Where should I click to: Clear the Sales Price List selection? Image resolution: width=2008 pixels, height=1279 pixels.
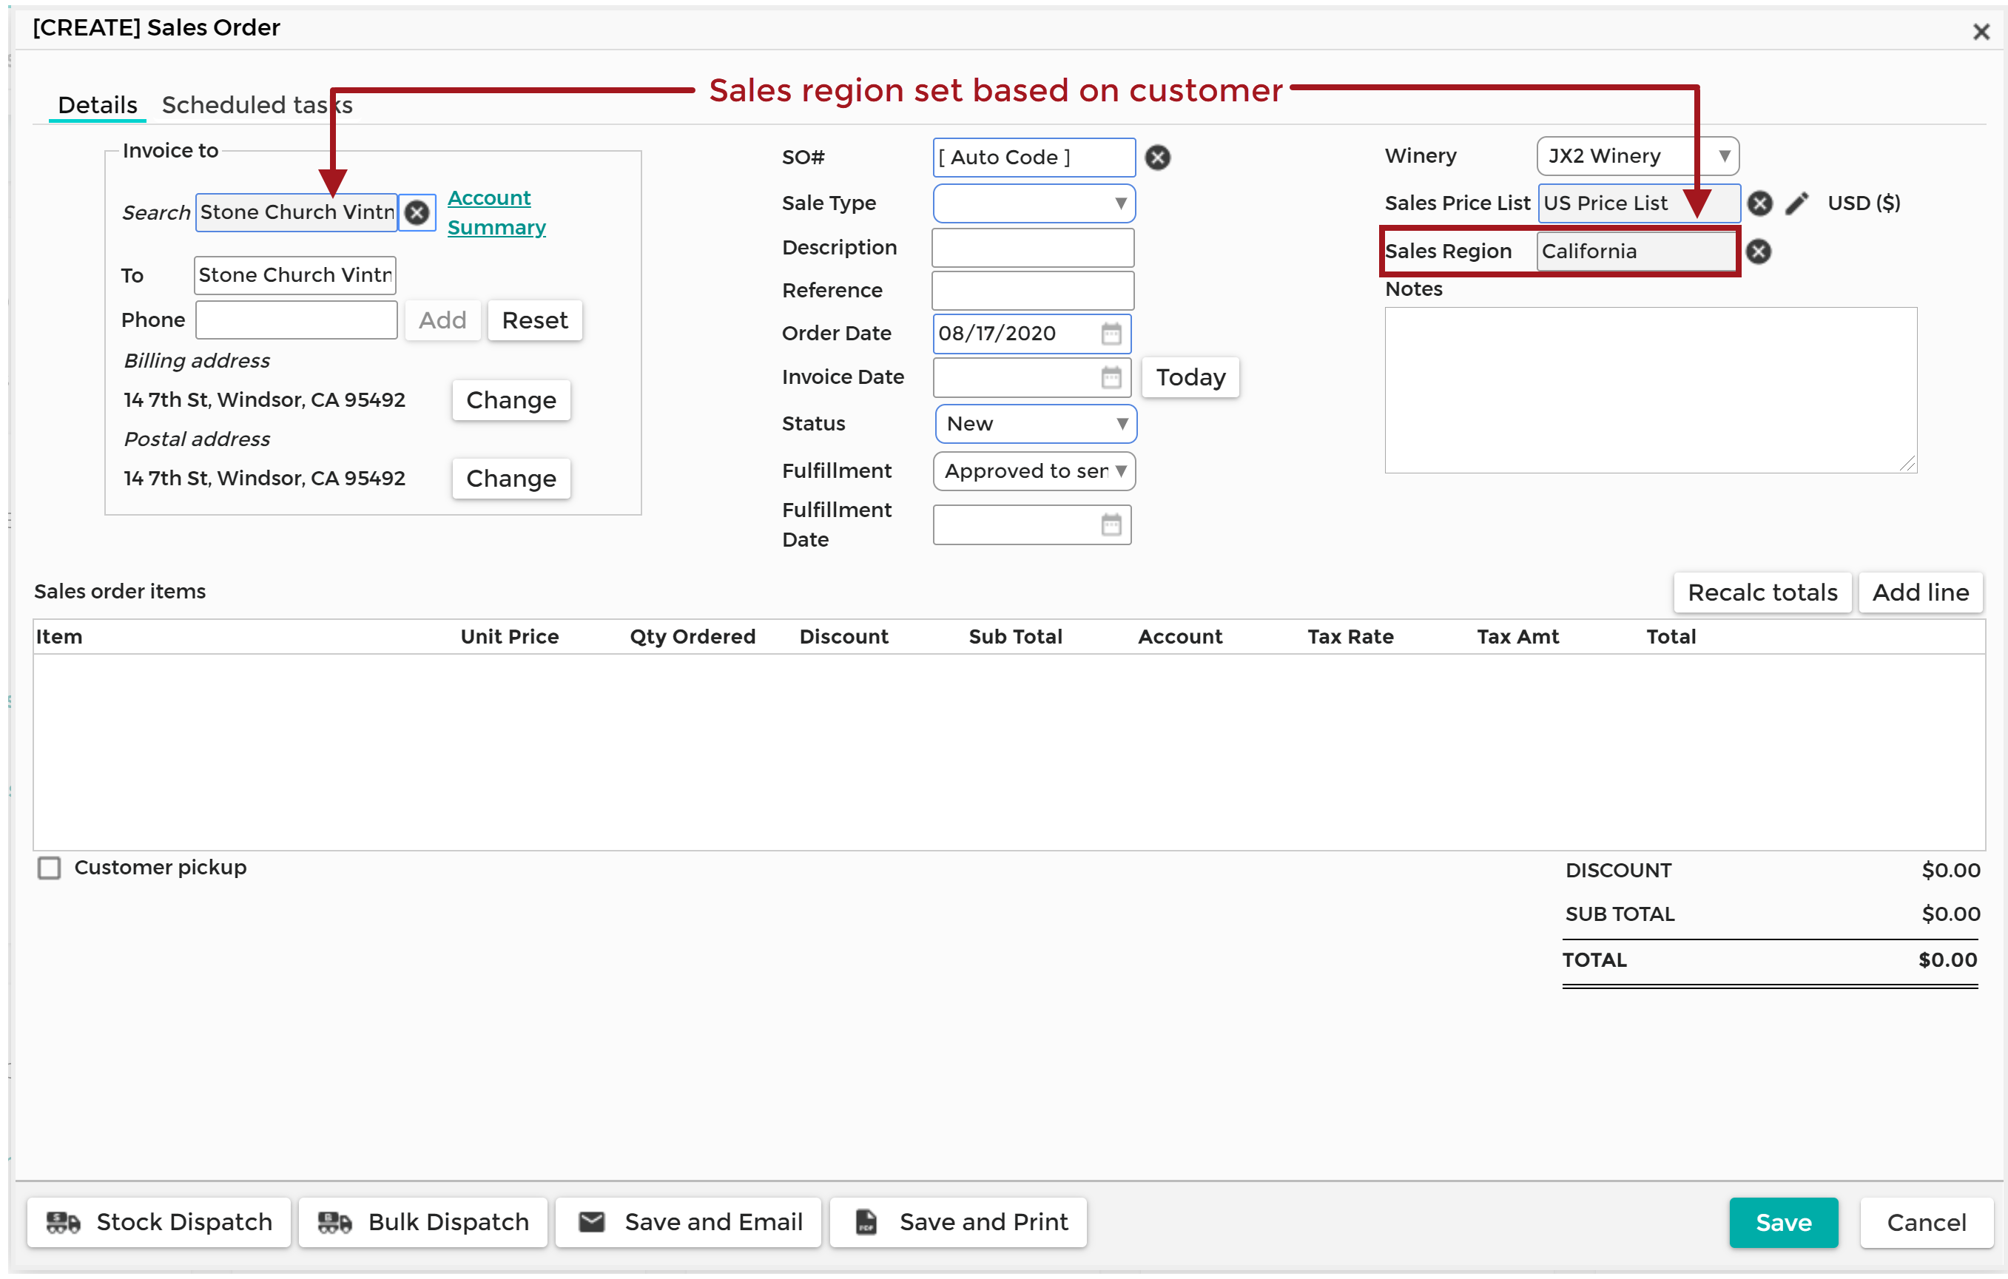point(1759,203)
